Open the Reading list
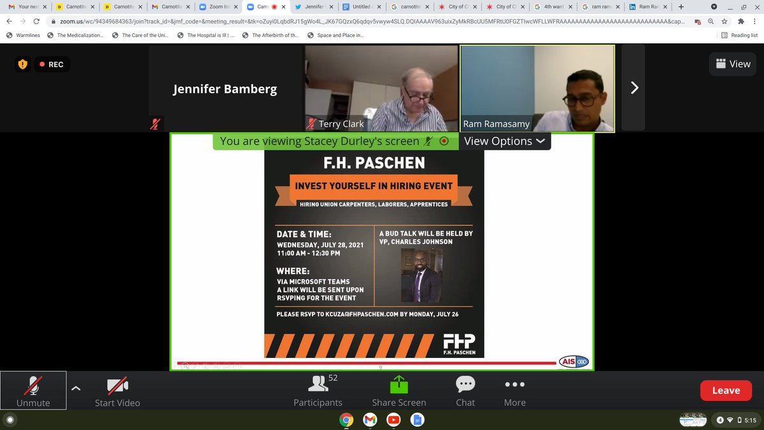764x430 pixels. 739,35
